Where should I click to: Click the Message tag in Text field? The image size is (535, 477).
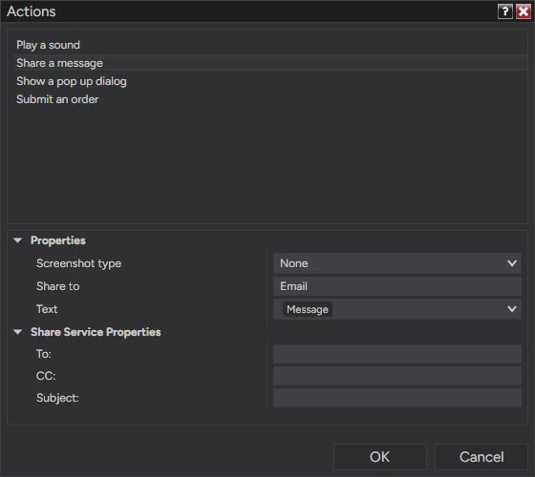308,309
